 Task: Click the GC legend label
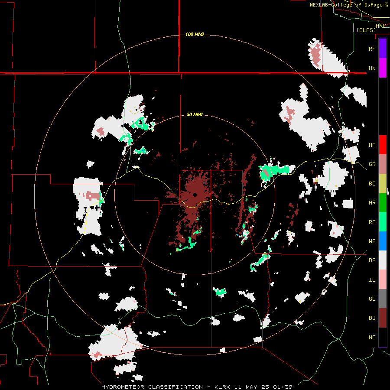(x=372, y=299)
